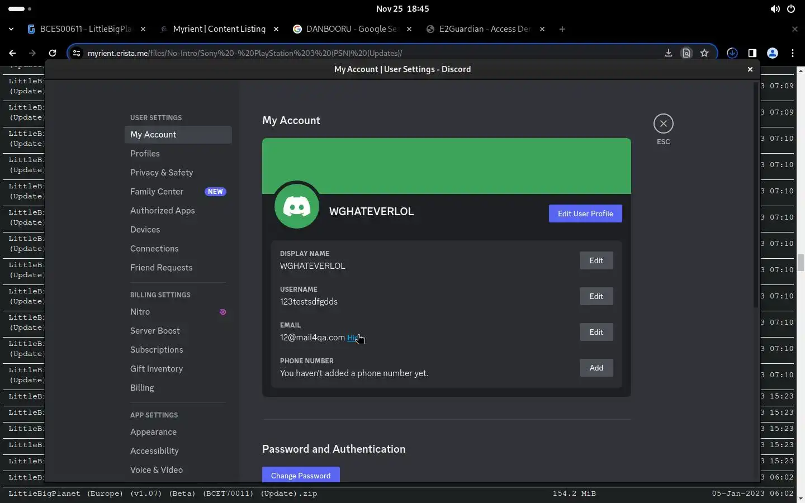Edit the username 123testsdfgdds

pyautogui.click(x=596, y=296)
